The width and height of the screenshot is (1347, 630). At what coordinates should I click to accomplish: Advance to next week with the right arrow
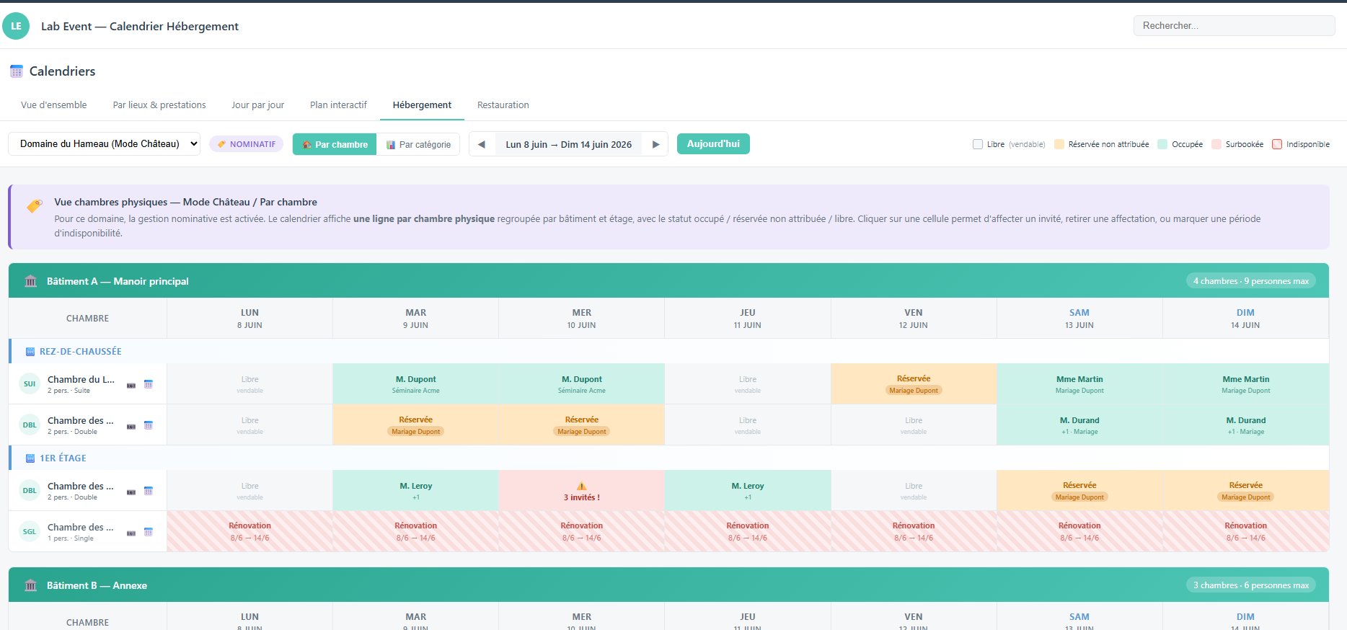[655, 144]
